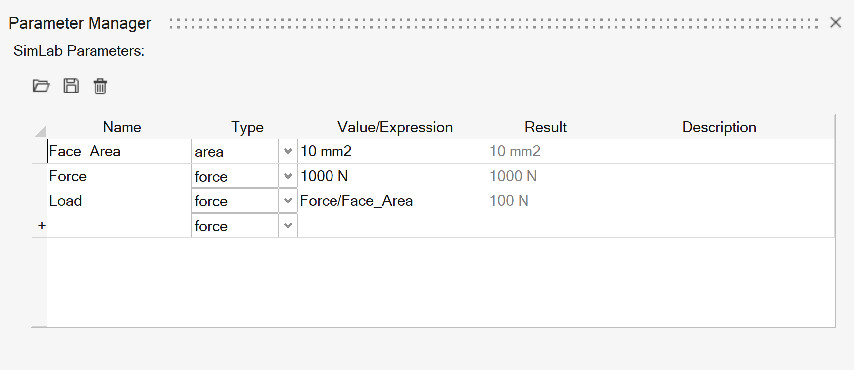
Task: Open parameter file with folder icon
Action: coord(41,86)
